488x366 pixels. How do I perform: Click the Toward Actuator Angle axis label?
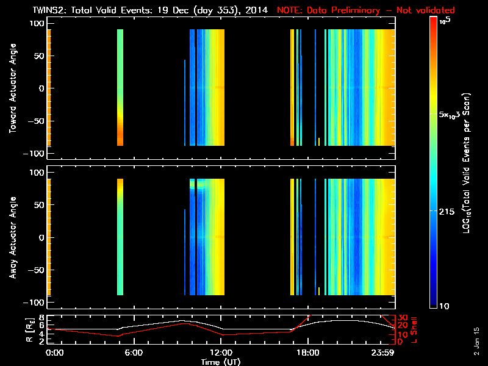[x=12, y=88]
